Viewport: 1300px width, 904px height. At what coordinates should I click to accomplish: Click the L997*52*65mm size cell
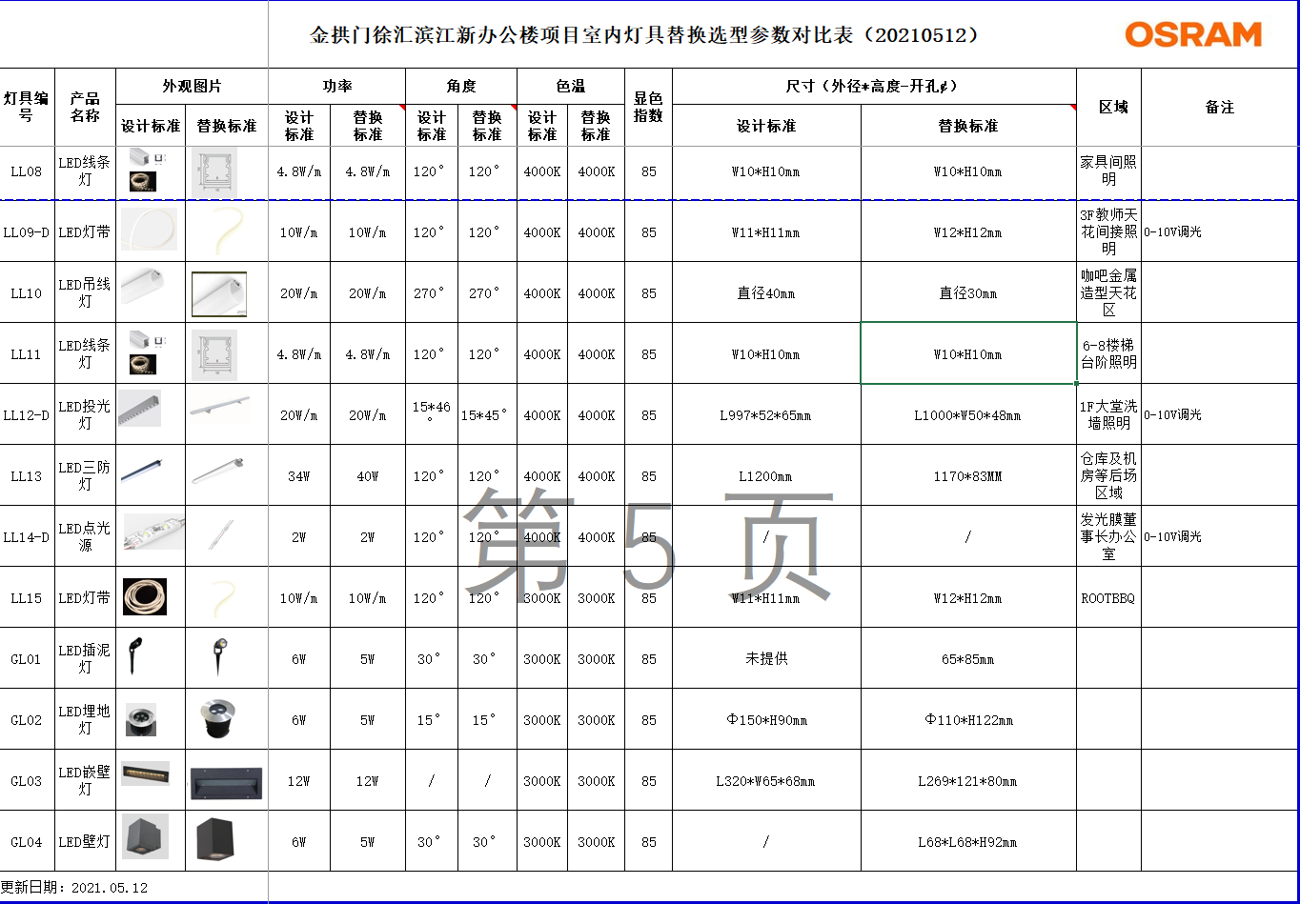tap(766, 414)
